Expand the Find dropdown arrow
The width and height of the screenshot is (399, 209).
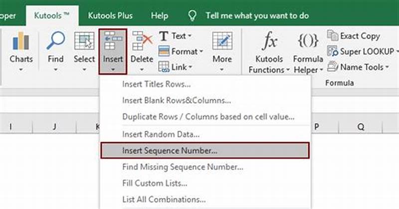[x=55, y=69]
